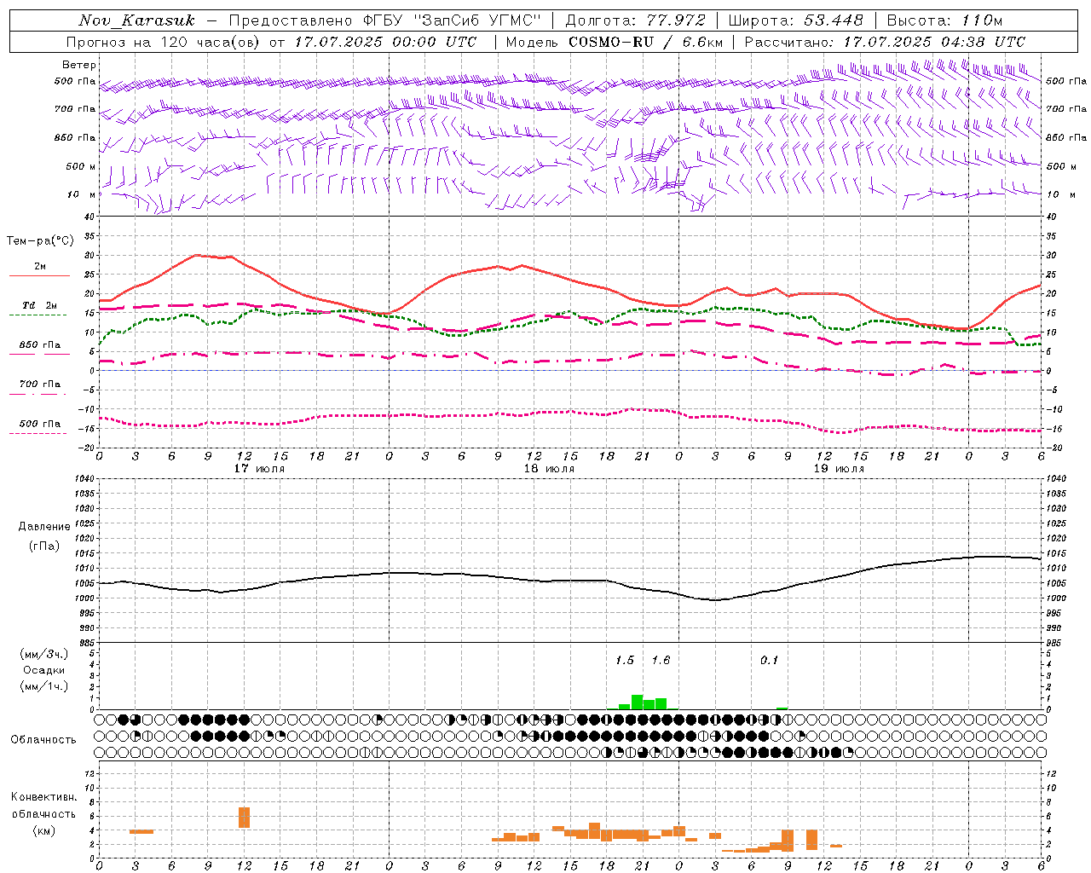Click the '700 гПа' entry in the temperature legend

(39, 384)
